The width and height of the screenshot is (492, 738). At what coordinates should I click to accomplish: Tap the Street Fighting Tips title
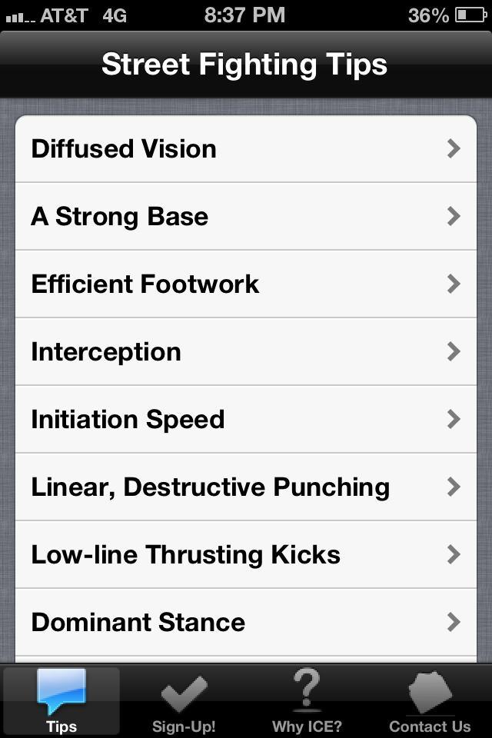(244, 65)
